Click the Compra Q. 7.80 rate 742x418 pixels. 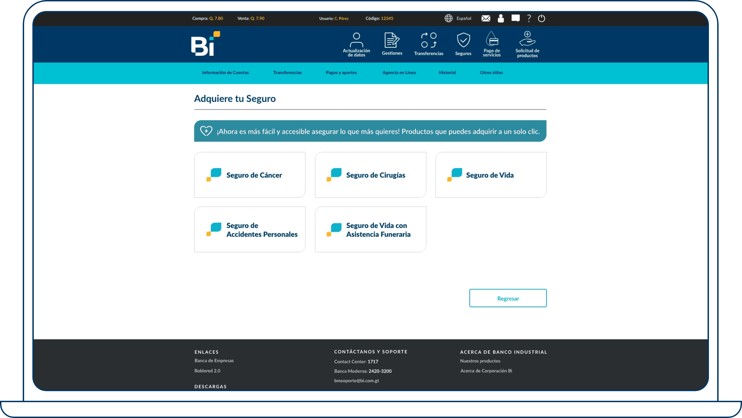coord(208,18)
